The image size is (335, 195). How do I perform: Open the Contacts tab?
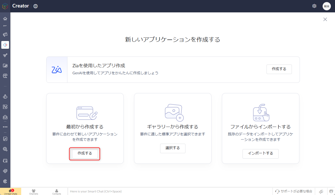57,191
